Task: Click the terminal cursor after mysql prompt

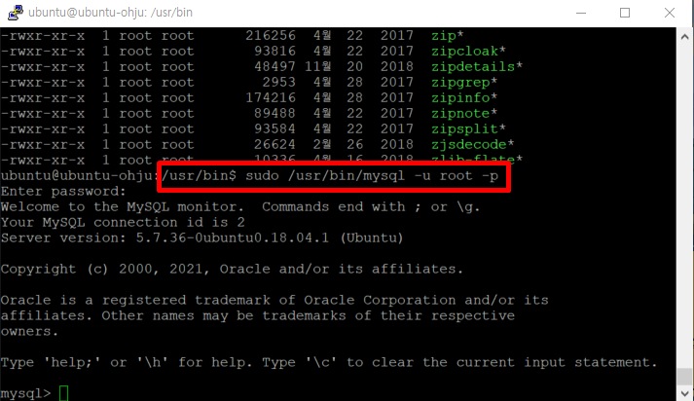Action: tap(63, 393)
